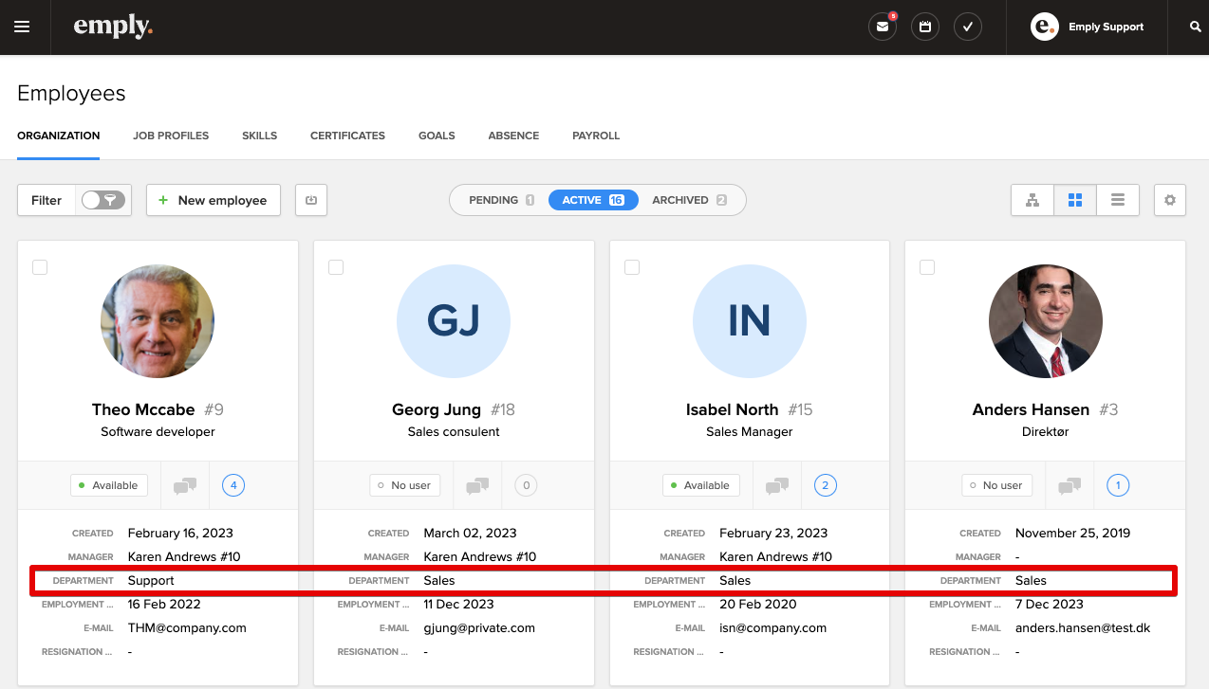Switch to organization chart view

point(1032,200)
